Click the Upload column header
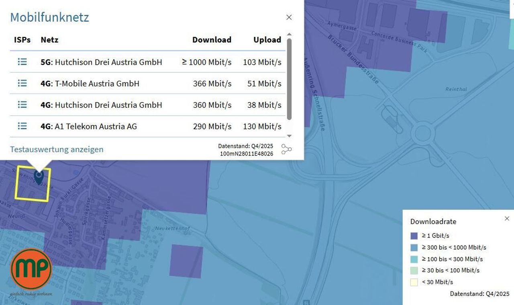This screenshot has height=305, width=514. [267, 40]
